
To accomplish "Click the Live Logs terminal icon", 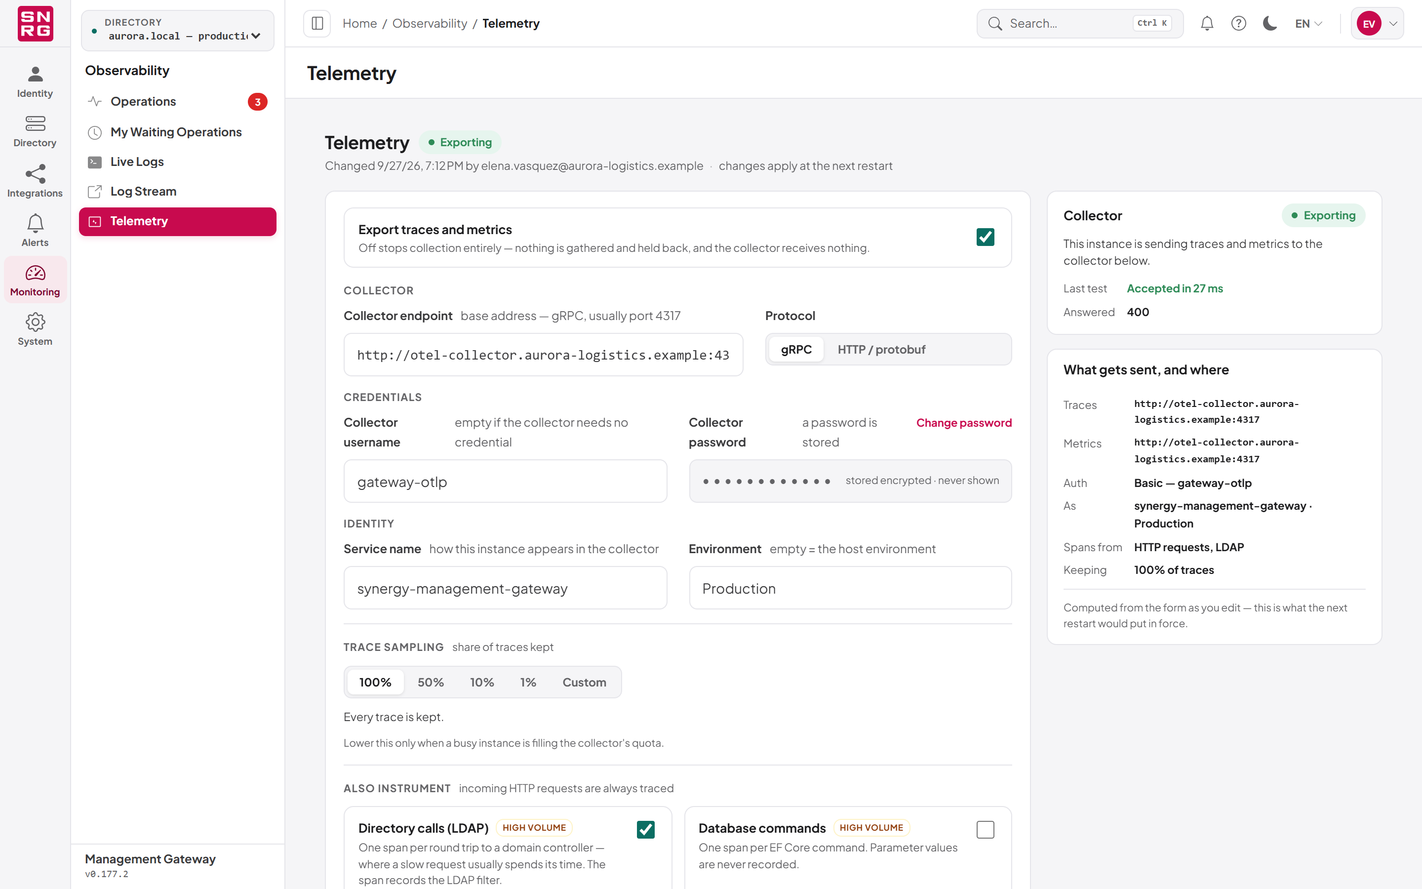I will pos(95,162).
